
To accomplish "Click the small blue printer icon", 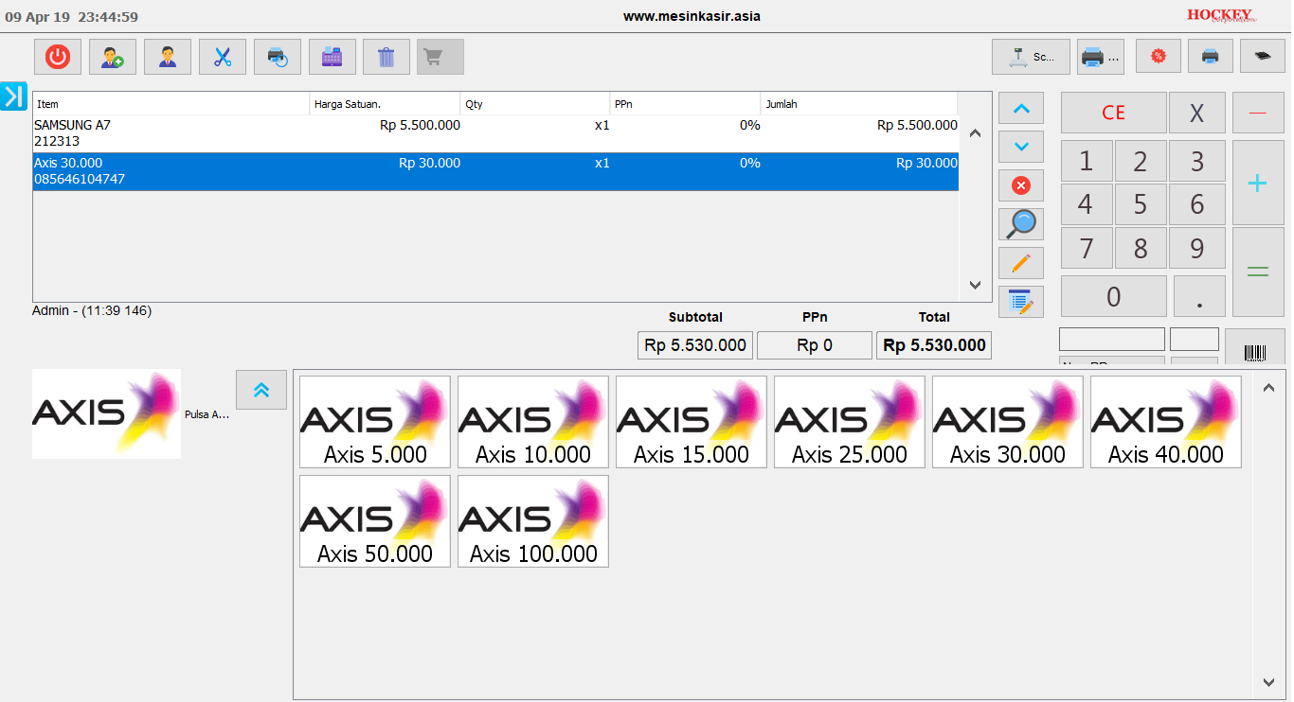I will 1211,57.
